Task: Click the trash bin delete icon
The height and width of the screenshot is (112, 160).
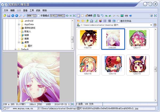Action: coord(155,25)
